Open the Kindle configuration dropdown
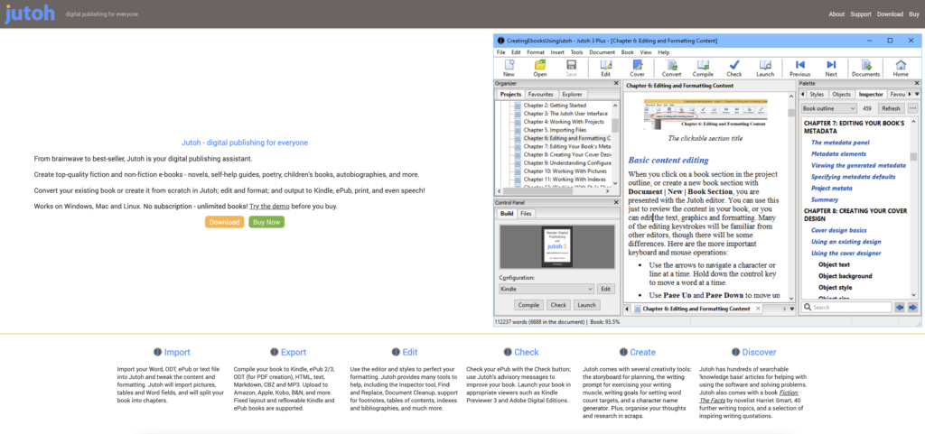The image size is (925, 434). [x=547, y=289]
